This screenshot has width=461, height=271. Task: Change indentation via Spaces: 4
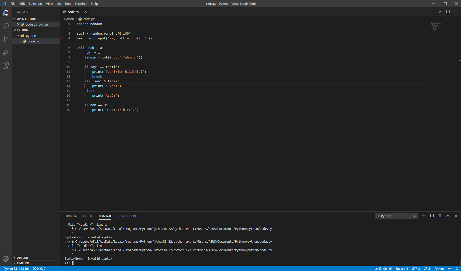coord(402,268)
